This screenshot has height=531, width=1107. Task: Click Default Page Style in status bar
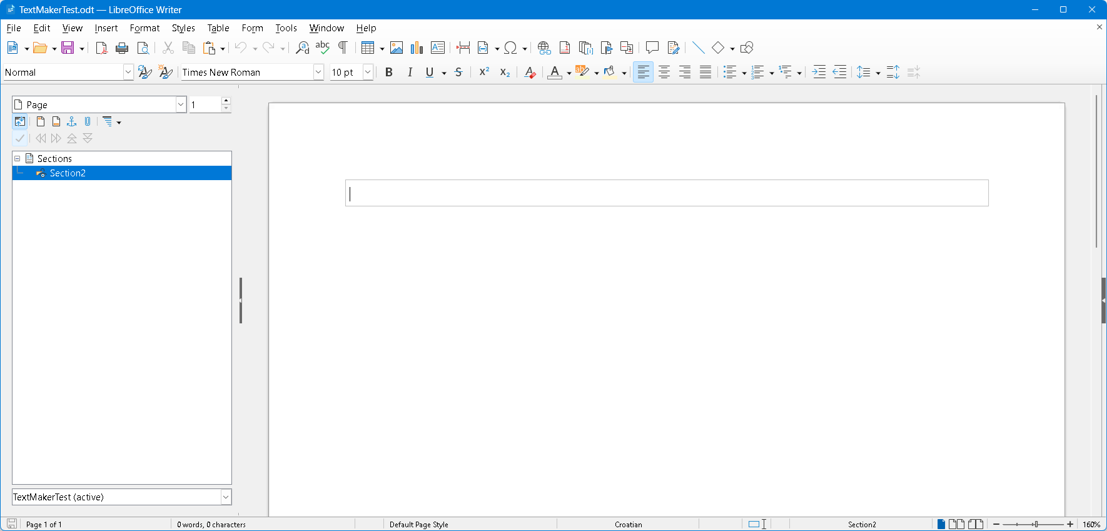[x=418, y=525]
